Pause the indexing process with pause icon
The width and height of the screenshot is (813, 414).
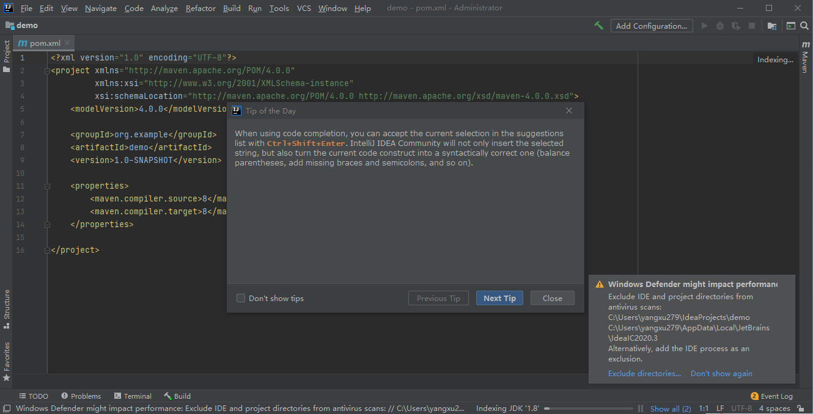(641, 409)
